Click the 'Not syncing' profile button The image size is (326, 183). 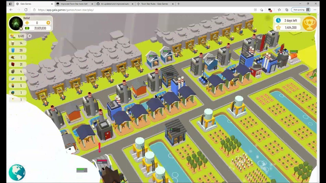301,10
